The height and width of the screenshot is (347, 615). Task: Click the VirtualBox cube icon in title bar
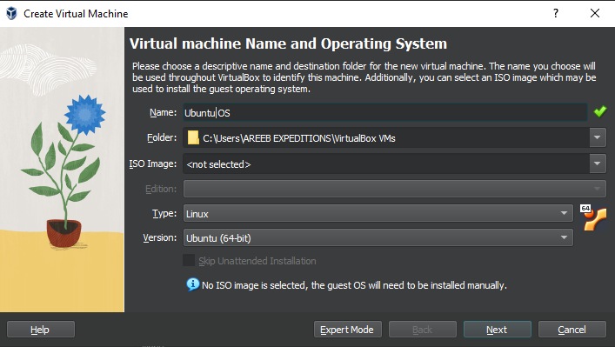[x=12, y=13]
